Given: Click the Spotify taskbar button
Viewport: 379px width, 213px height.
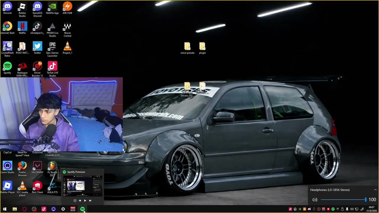Looking at the screenshot, I should (x=83, y=209).
